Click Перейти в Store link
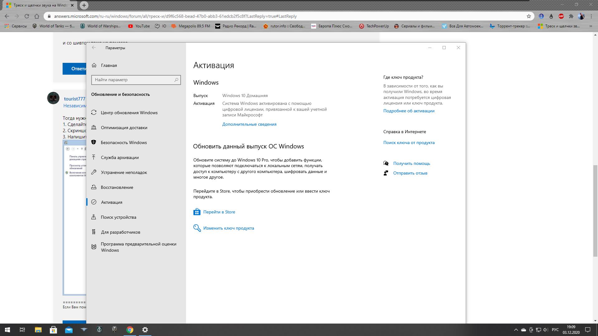 click(x=219, y=212)
